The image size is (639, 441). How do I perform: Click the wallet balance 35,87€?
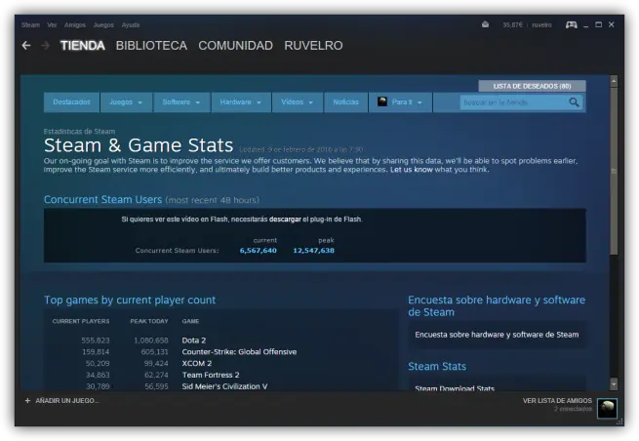512,24
